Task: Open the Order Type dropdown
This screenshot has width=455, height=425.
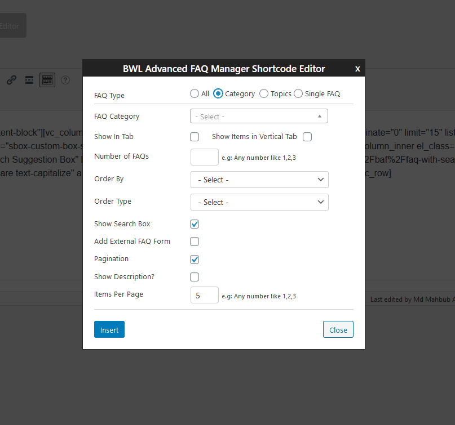Action: (x=259, y=202)
